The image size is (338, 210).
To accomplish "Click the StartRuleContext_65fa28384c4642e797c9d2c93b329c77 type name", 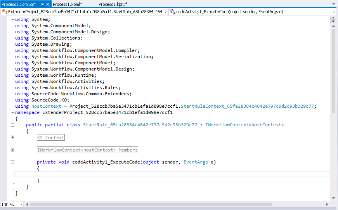I will 247,106.
